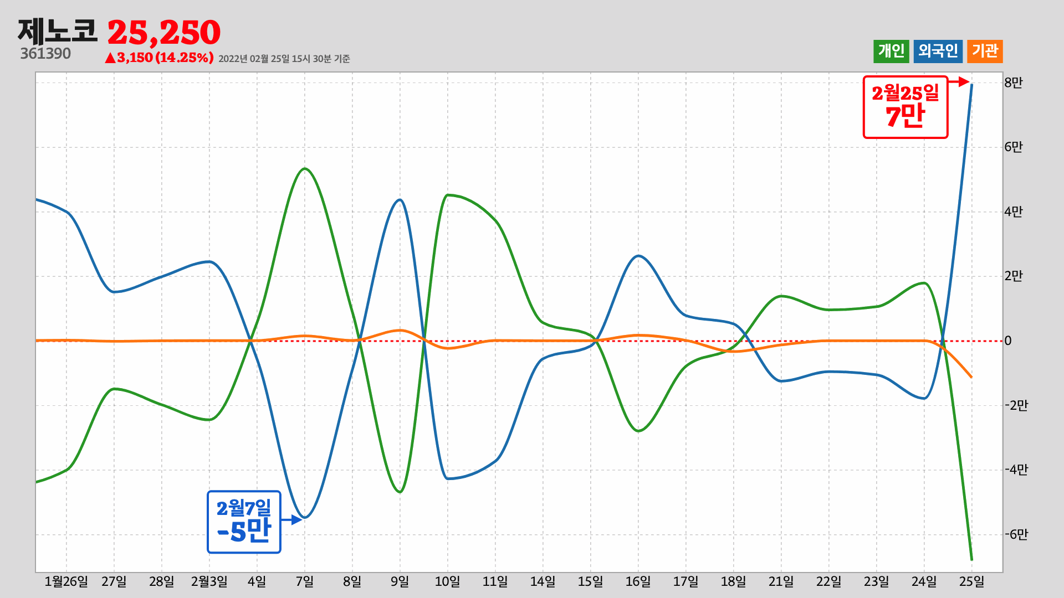The height and width of the screenshot is (598, 1064).
Task: Select the stock name 제노코
Action: click(58, 31)
